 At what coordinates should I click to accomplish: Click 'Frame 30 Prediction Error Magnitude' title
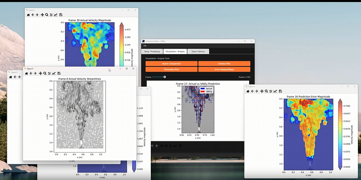click(x=308, y=97)
